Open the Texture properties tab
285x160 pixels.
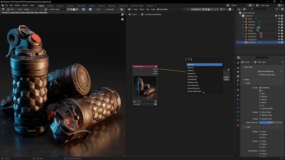238,125
